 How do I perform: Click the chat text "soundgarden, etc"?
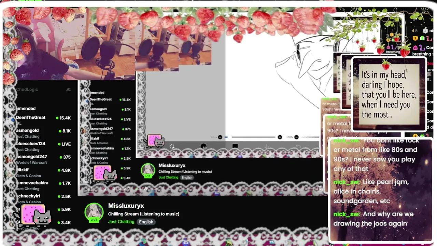point(362,201)
